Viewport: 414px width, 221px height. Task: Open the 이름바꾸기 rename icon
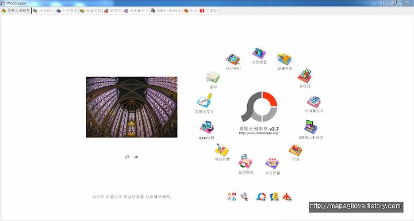coord(204,101)
